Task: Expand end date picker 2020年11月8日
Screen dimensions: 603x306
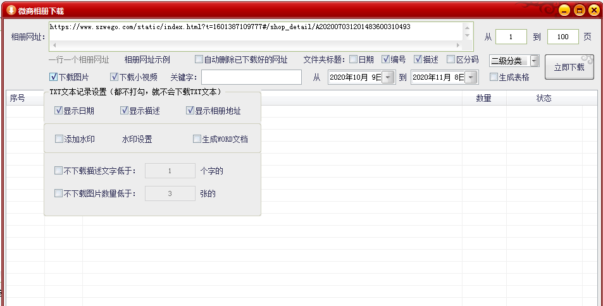Action: (x=471, y=77)
